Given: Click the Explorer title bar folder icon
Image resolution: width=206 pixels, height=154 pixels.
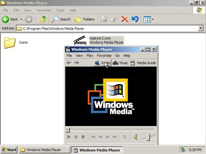Looking at the screenshot, I should pyautogui.click(x=3, y=3).
